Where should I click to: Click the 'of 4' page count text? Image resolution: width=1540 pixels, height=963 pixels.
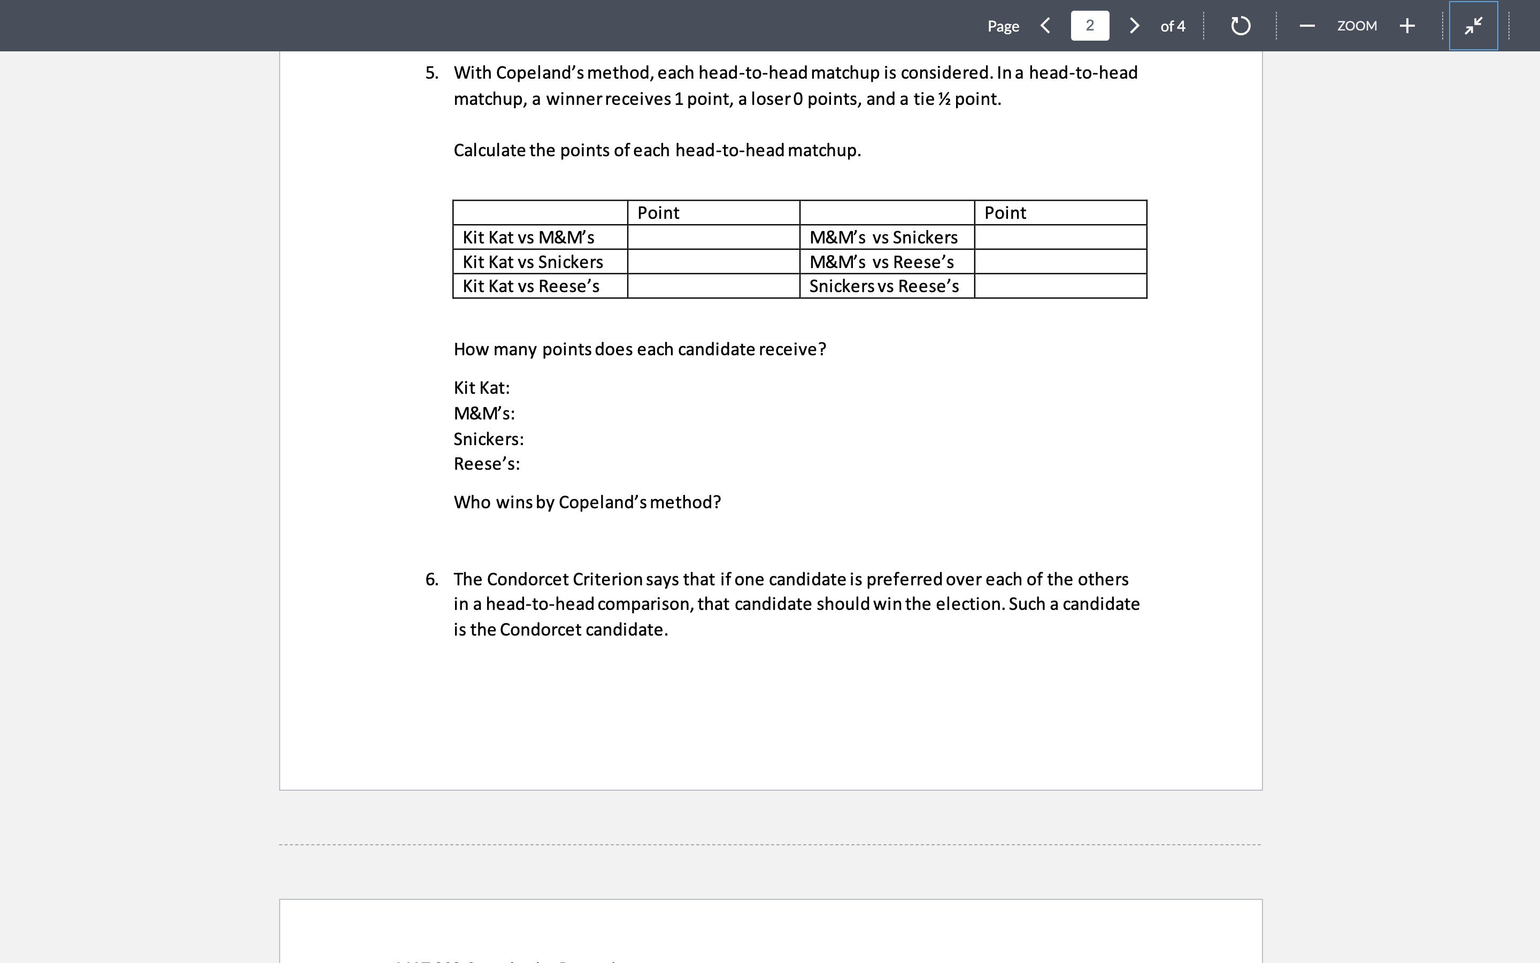coord(1172,26)
